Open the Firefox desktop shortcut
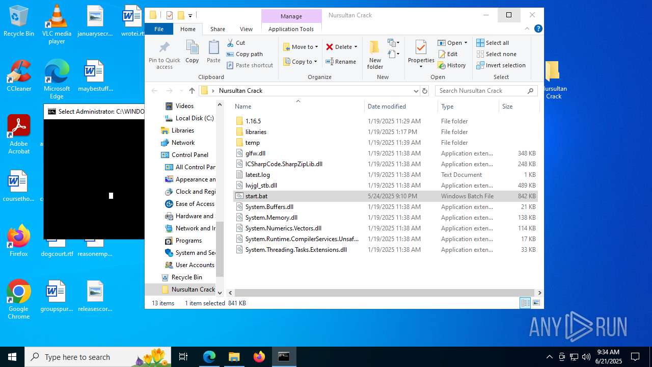 pyautogui.click(x=19, y=241)
